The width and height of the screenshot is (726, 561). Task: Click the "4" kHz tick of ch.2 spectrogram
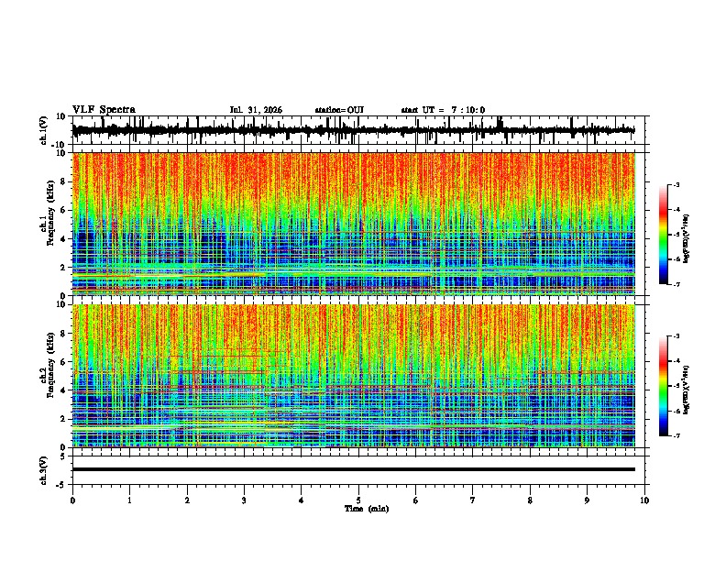(x=63, y=390)
